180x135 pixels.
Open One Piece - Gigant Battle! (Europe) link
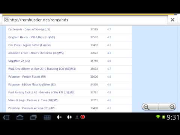[30, 45]
